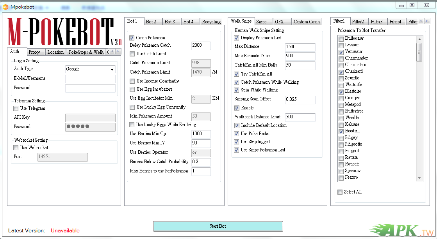Check Bulbasaur in the transfer filter list
This screenshot has width=437, height=239.
[341, 39]
